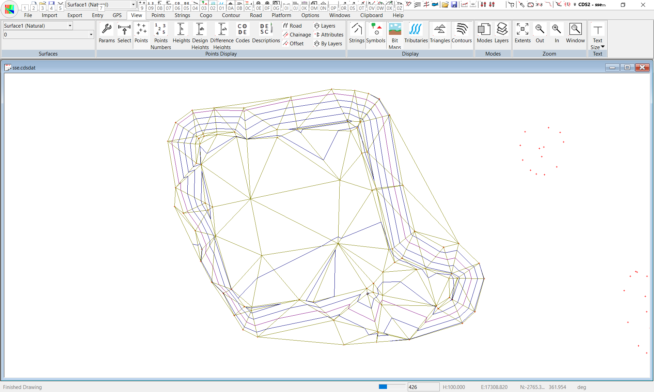Click the By Layers button
Image resolution: width=654 pixels, height=392 pixels.
point(328,44)
